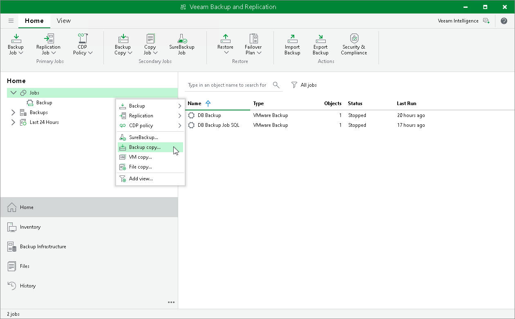Open Security & Compliance analyzer
The image size is (515, 319).
coord(353,44)
